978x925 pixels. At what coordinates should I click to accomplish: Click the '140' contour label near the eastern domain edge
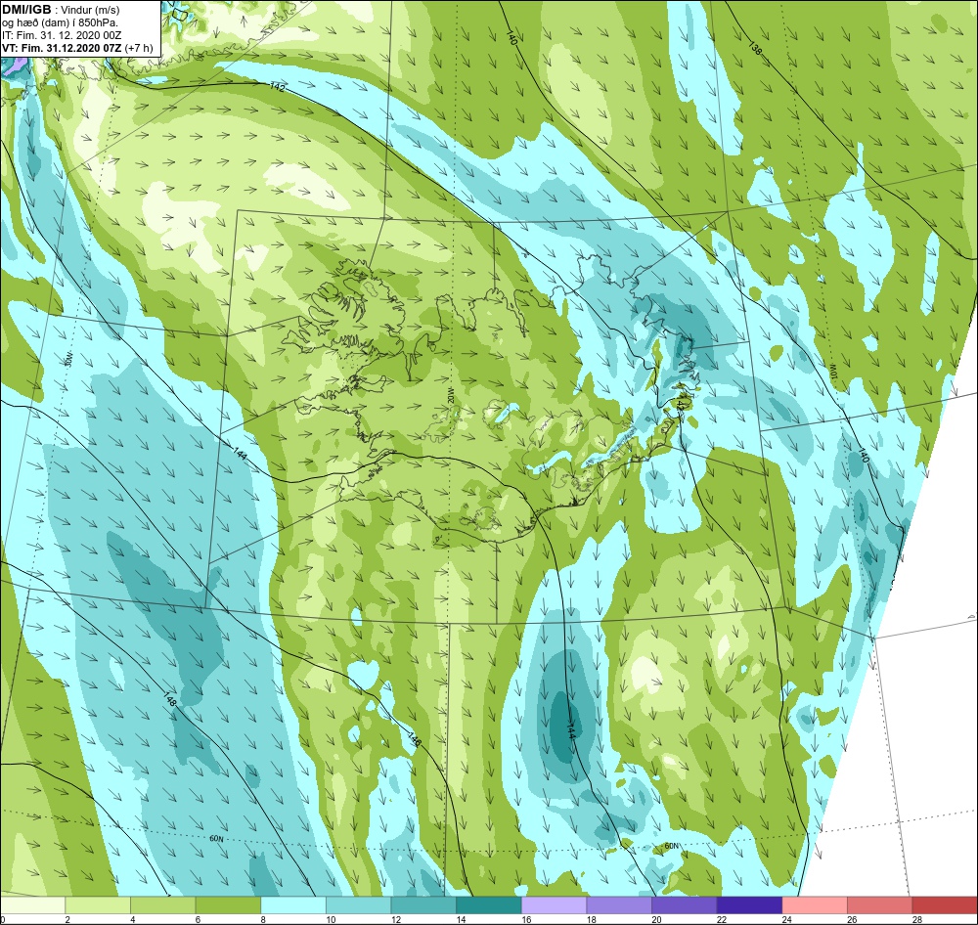tap(864, 456)
